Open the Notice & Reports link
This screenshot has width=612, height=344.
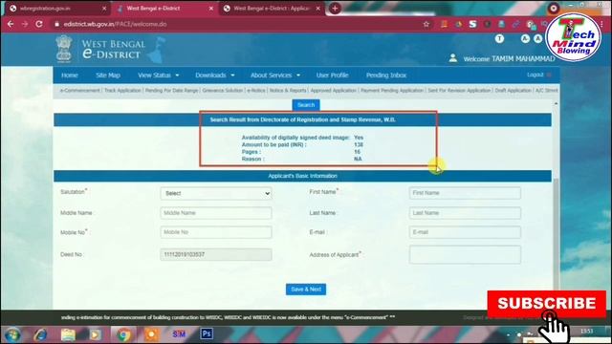(x=288, y=91)
